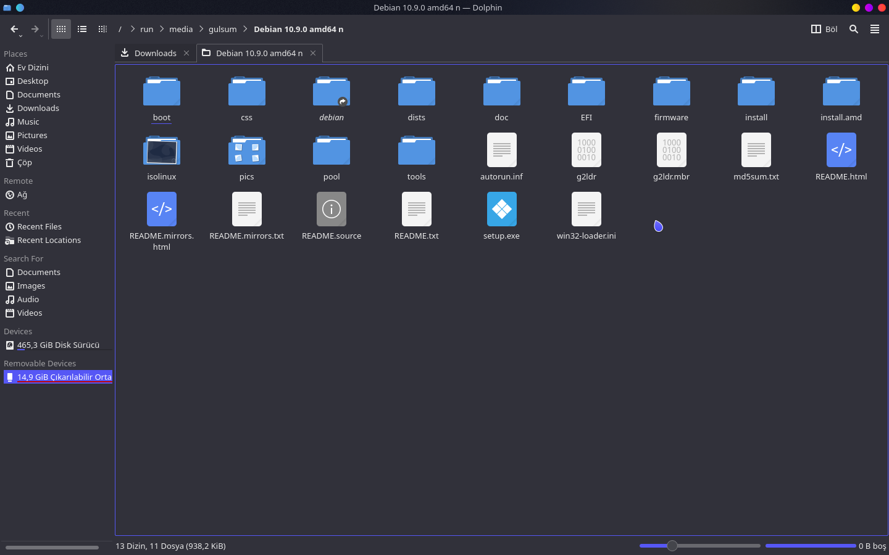Select 465,3 GiB Disk Sürücü device
This screenshot has height=555, width=889.
point(57,345)
